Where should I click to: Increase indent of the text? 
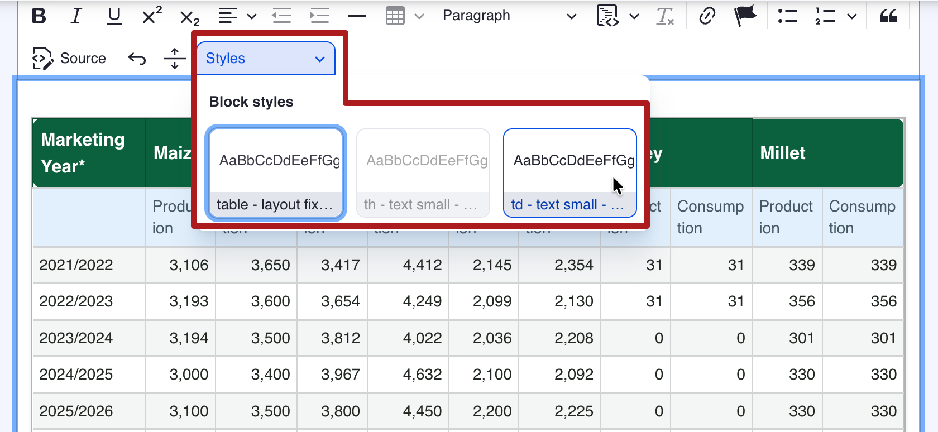(319, 16)
